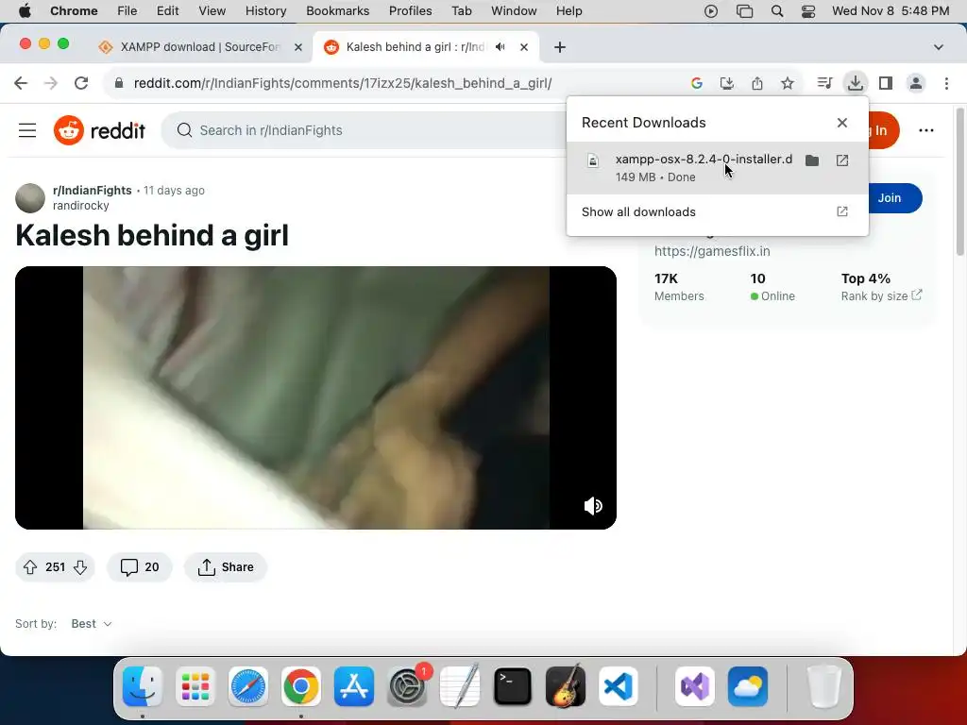Open the 20 comments
The height and width of the screenshot is (725, 967).
(140, 567)
